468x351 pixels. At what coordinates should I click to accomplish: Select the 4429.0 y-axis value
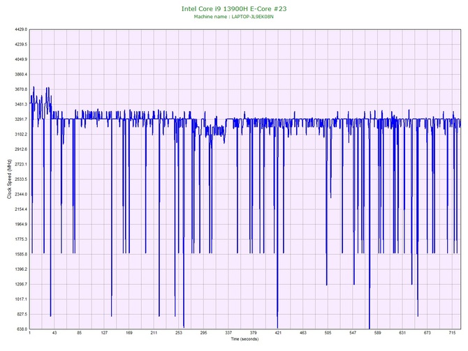(x=21, y=29)
